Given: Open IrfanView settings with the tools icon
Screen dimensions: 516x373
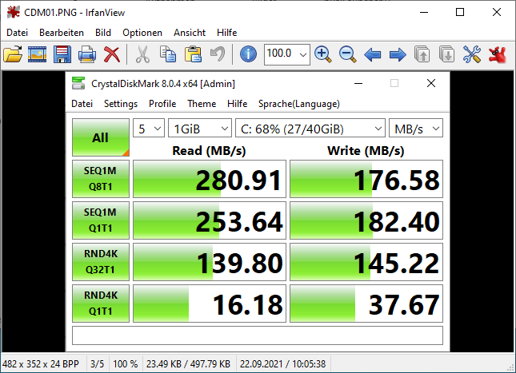Looking at the screenshot, I should (x=472, y=54).
